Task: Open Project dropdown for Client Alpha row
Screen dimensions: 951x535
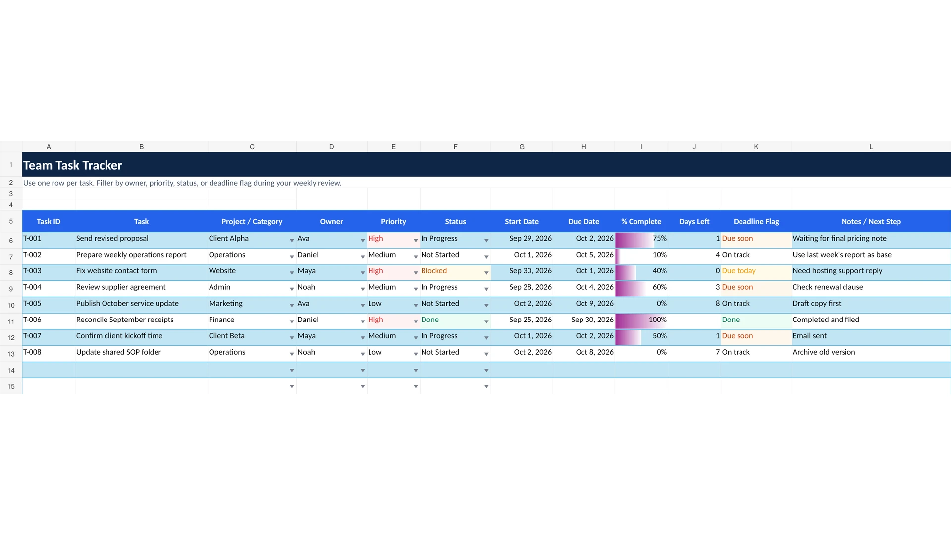Action: (292, 240)
